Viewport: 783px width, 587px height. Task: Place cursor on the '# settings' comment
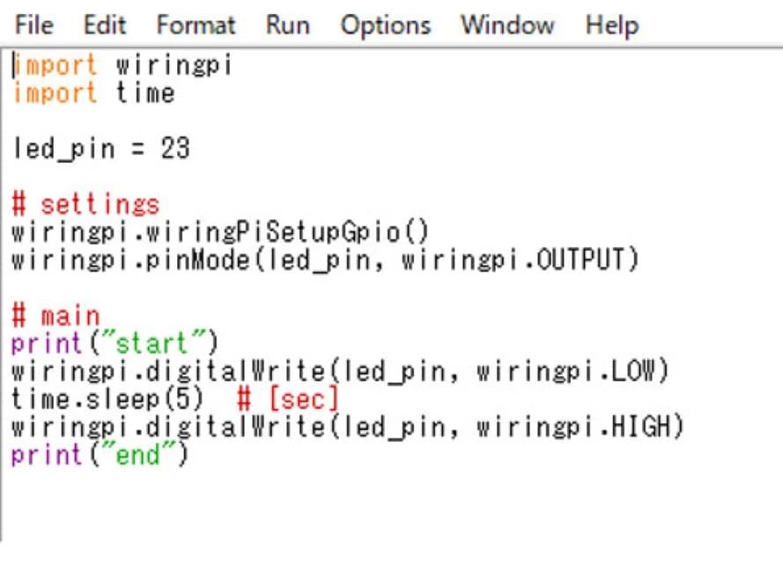coord(85,205)
